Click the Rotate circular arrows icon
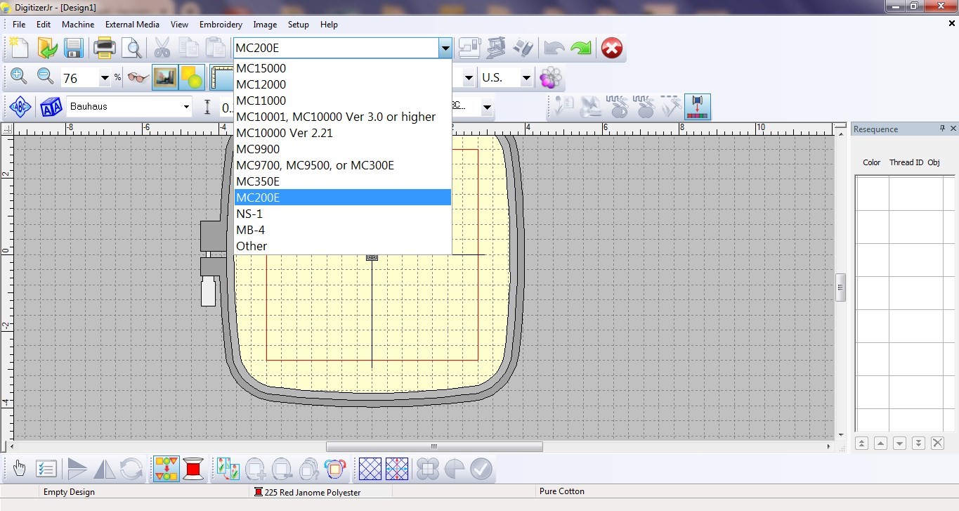 [x=131, y=470]
